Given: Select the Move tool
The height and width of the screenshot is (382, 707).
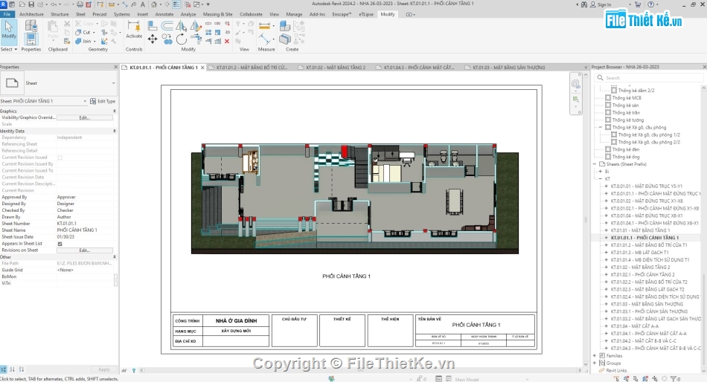Looking at the screenshot, I should point(153,39).
